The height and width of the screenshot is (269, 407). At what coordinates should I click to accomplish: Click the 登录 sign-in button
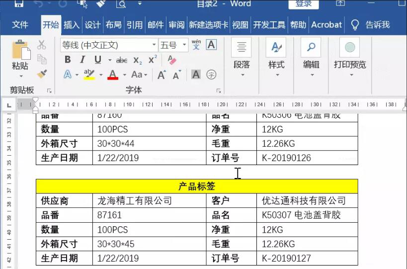click(304, 3)
